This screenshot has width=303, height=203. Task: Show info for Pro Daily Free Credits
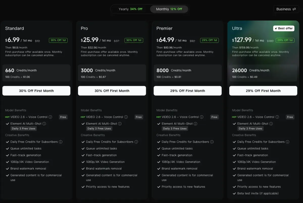click(x=136, y=142)
